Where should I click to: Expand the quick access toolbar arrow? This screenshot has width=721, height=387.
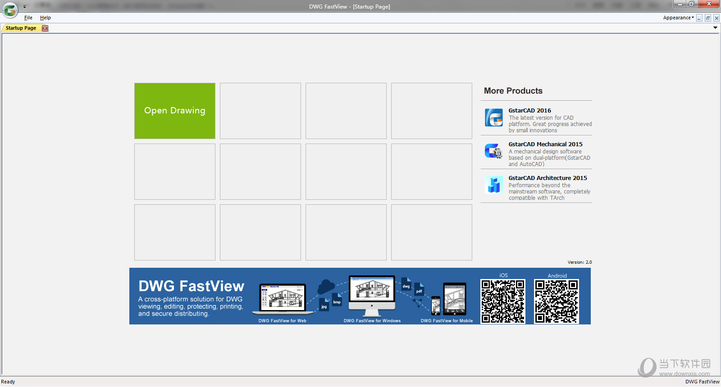pos(24,7)
